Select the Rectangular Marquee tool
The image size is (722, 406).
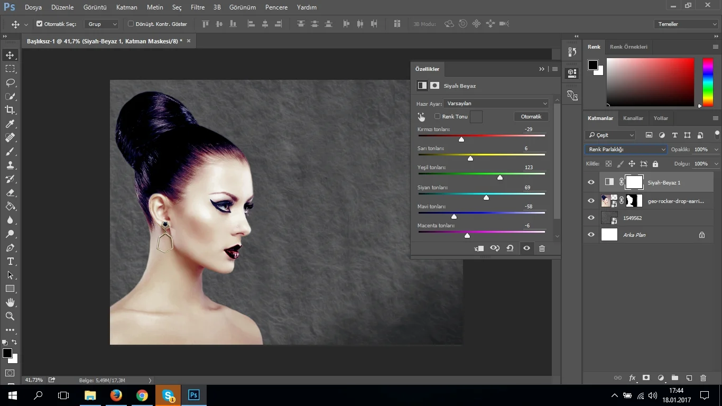pos(10,69)
